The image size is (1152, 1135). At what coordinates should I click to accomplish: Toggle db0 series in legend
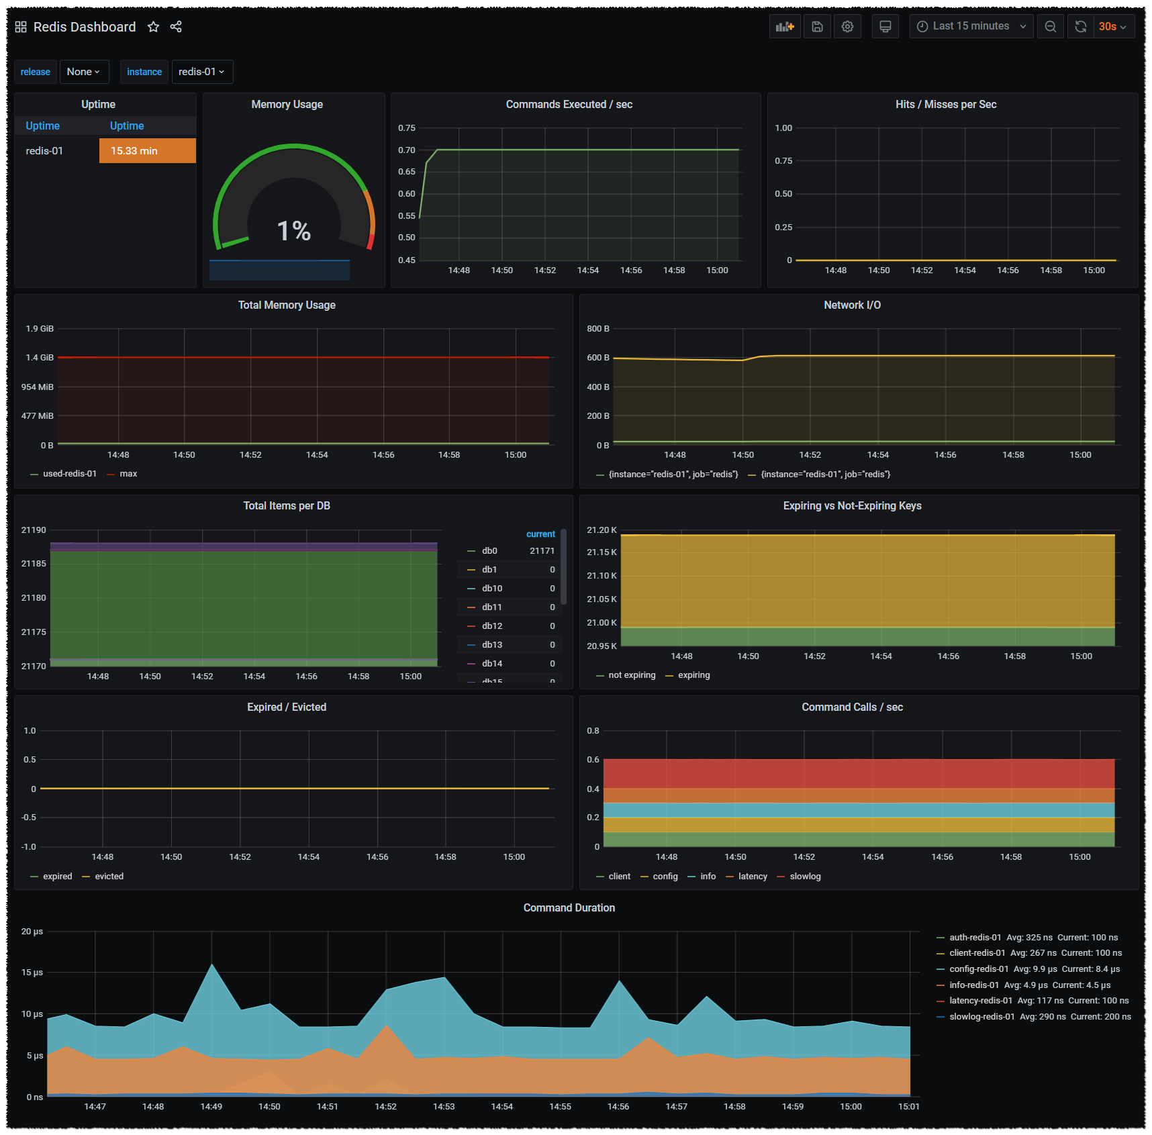pyautogui.click(x=489, y=551)
